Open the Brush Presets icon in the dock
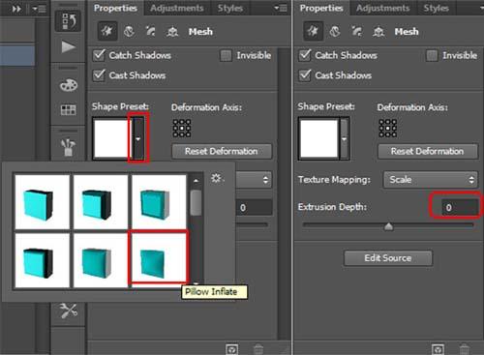Image resolution: width=484 pixels, height=355 pixels. (x=69, y=147)
